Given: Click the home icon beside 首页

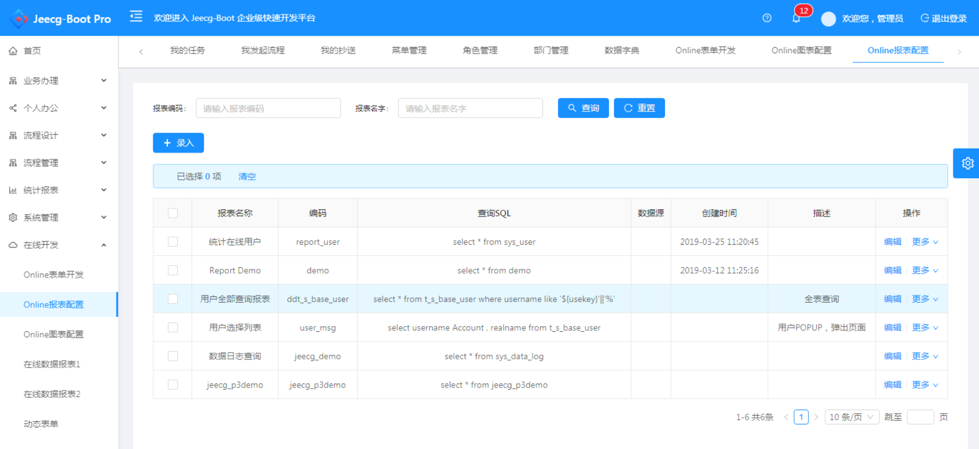Looking at the screenshot, I should click(13, 51).
